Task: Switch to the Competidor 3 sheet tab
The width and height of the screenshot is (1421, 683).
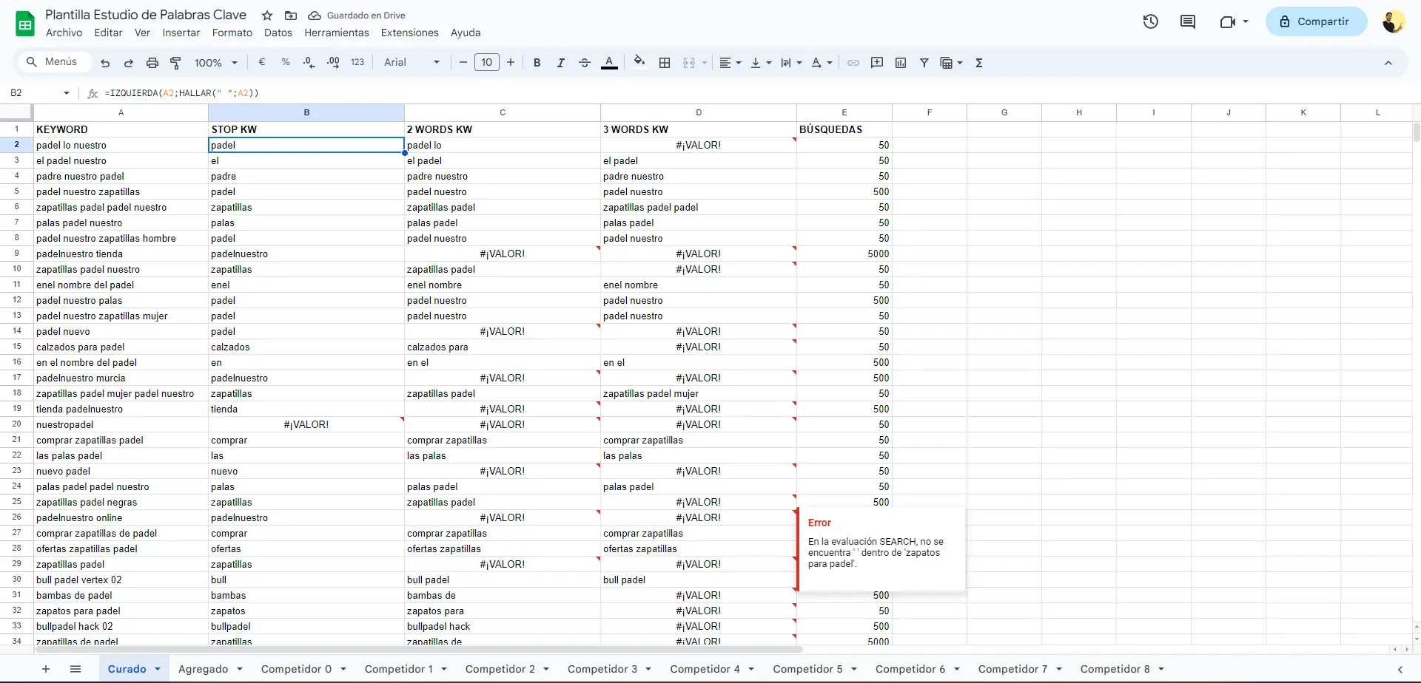Action: click(x=602, y=669)
